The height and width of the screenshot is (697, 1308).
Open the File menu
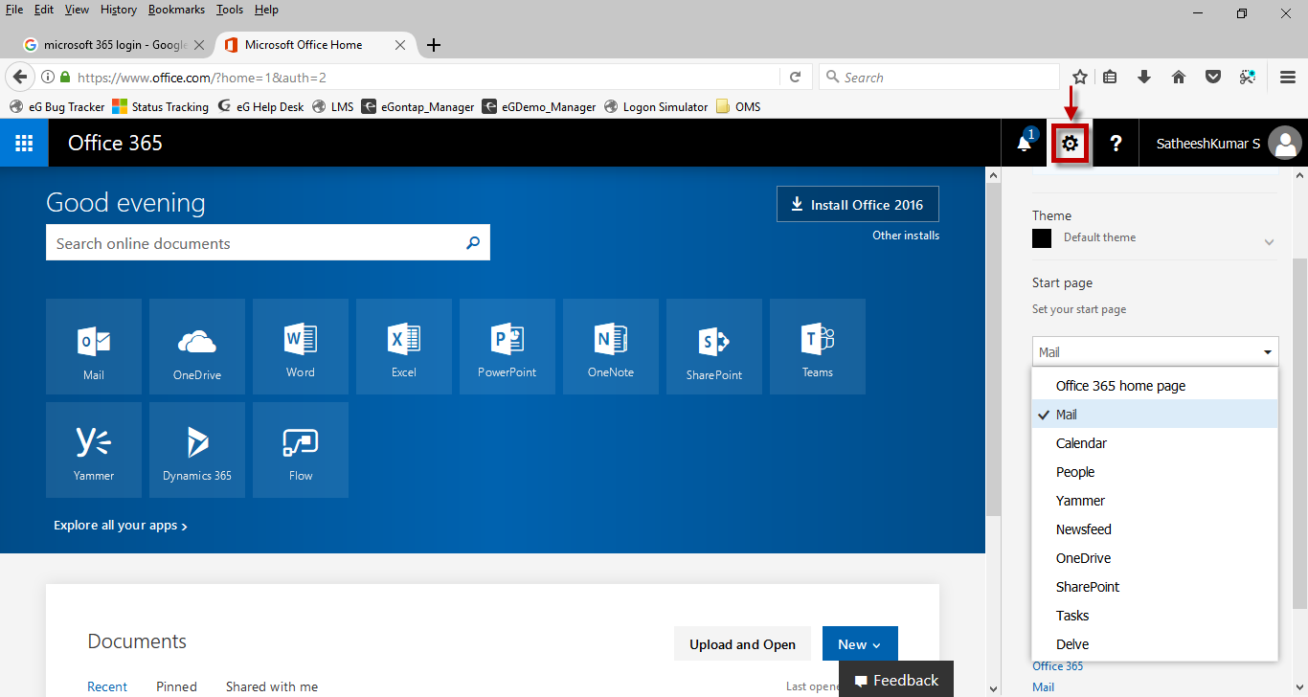coord(14,10)
